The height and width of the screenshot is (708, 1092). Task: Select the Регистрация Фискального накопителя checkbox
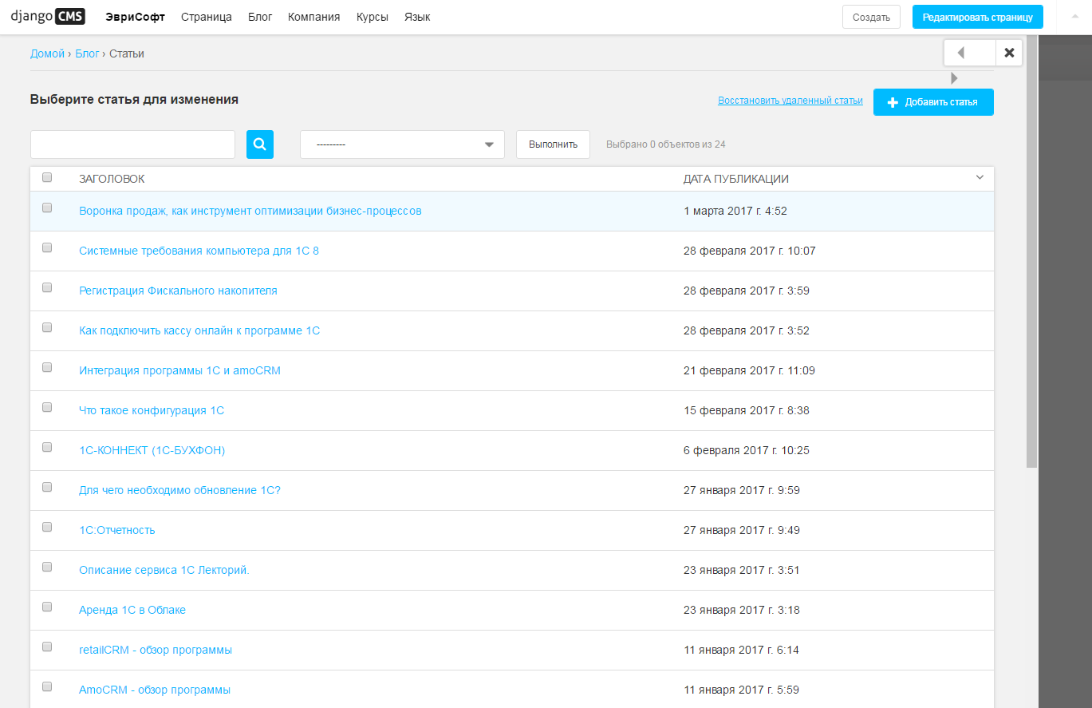point(47,287)
